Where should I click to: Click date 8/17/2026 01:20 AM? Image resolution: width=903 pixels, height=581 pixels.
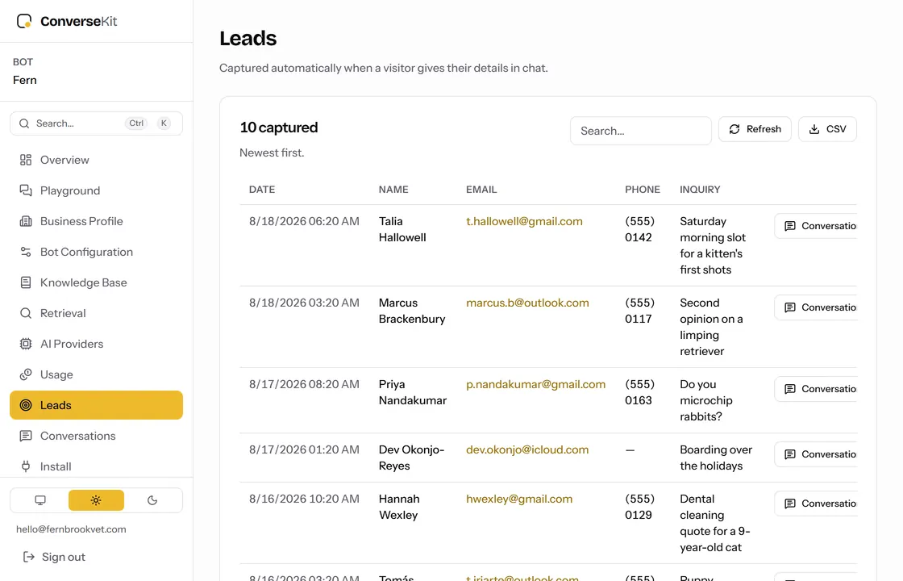[x=304, y=449]
